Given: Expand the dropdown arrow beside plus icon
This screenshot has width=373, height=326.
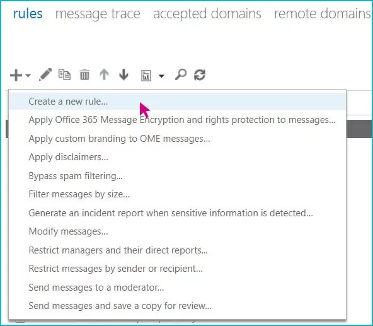Looking at the screenshot, I should (28, 76).
